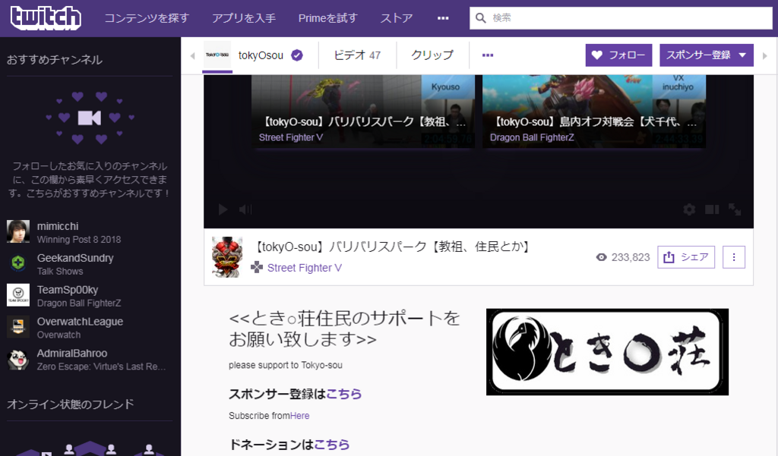Open スポンサー登録は こちら link
The image size is (778, 456).
(344, 394)
